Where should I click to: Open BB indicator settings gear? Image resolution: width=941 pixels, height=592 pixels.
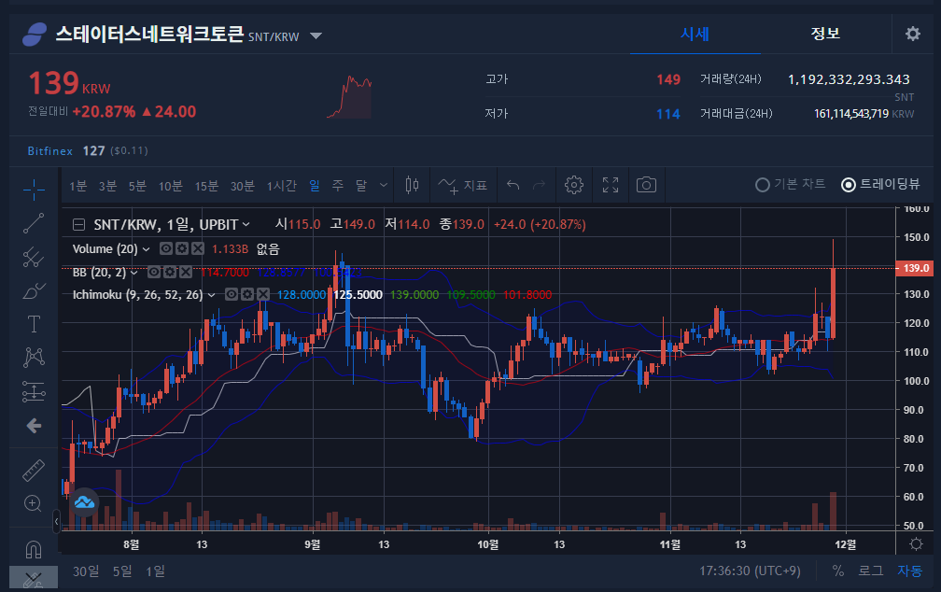tap(170, 273)
